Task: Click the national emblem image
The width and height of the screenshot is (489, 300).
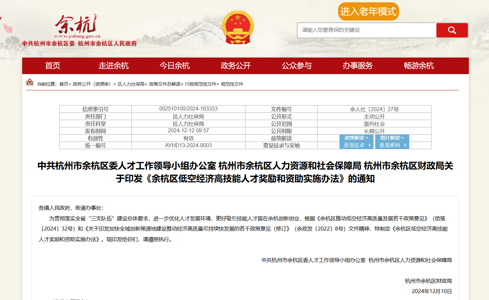Action: coord(238,28)
